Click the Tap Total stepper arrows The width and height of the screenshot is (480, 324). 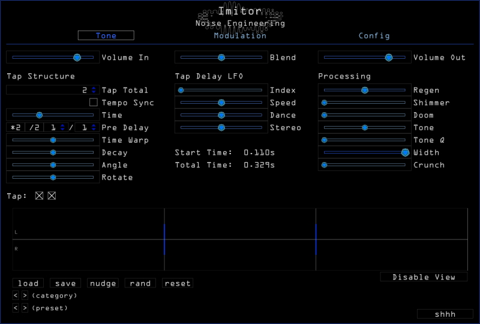coord(94,90)
